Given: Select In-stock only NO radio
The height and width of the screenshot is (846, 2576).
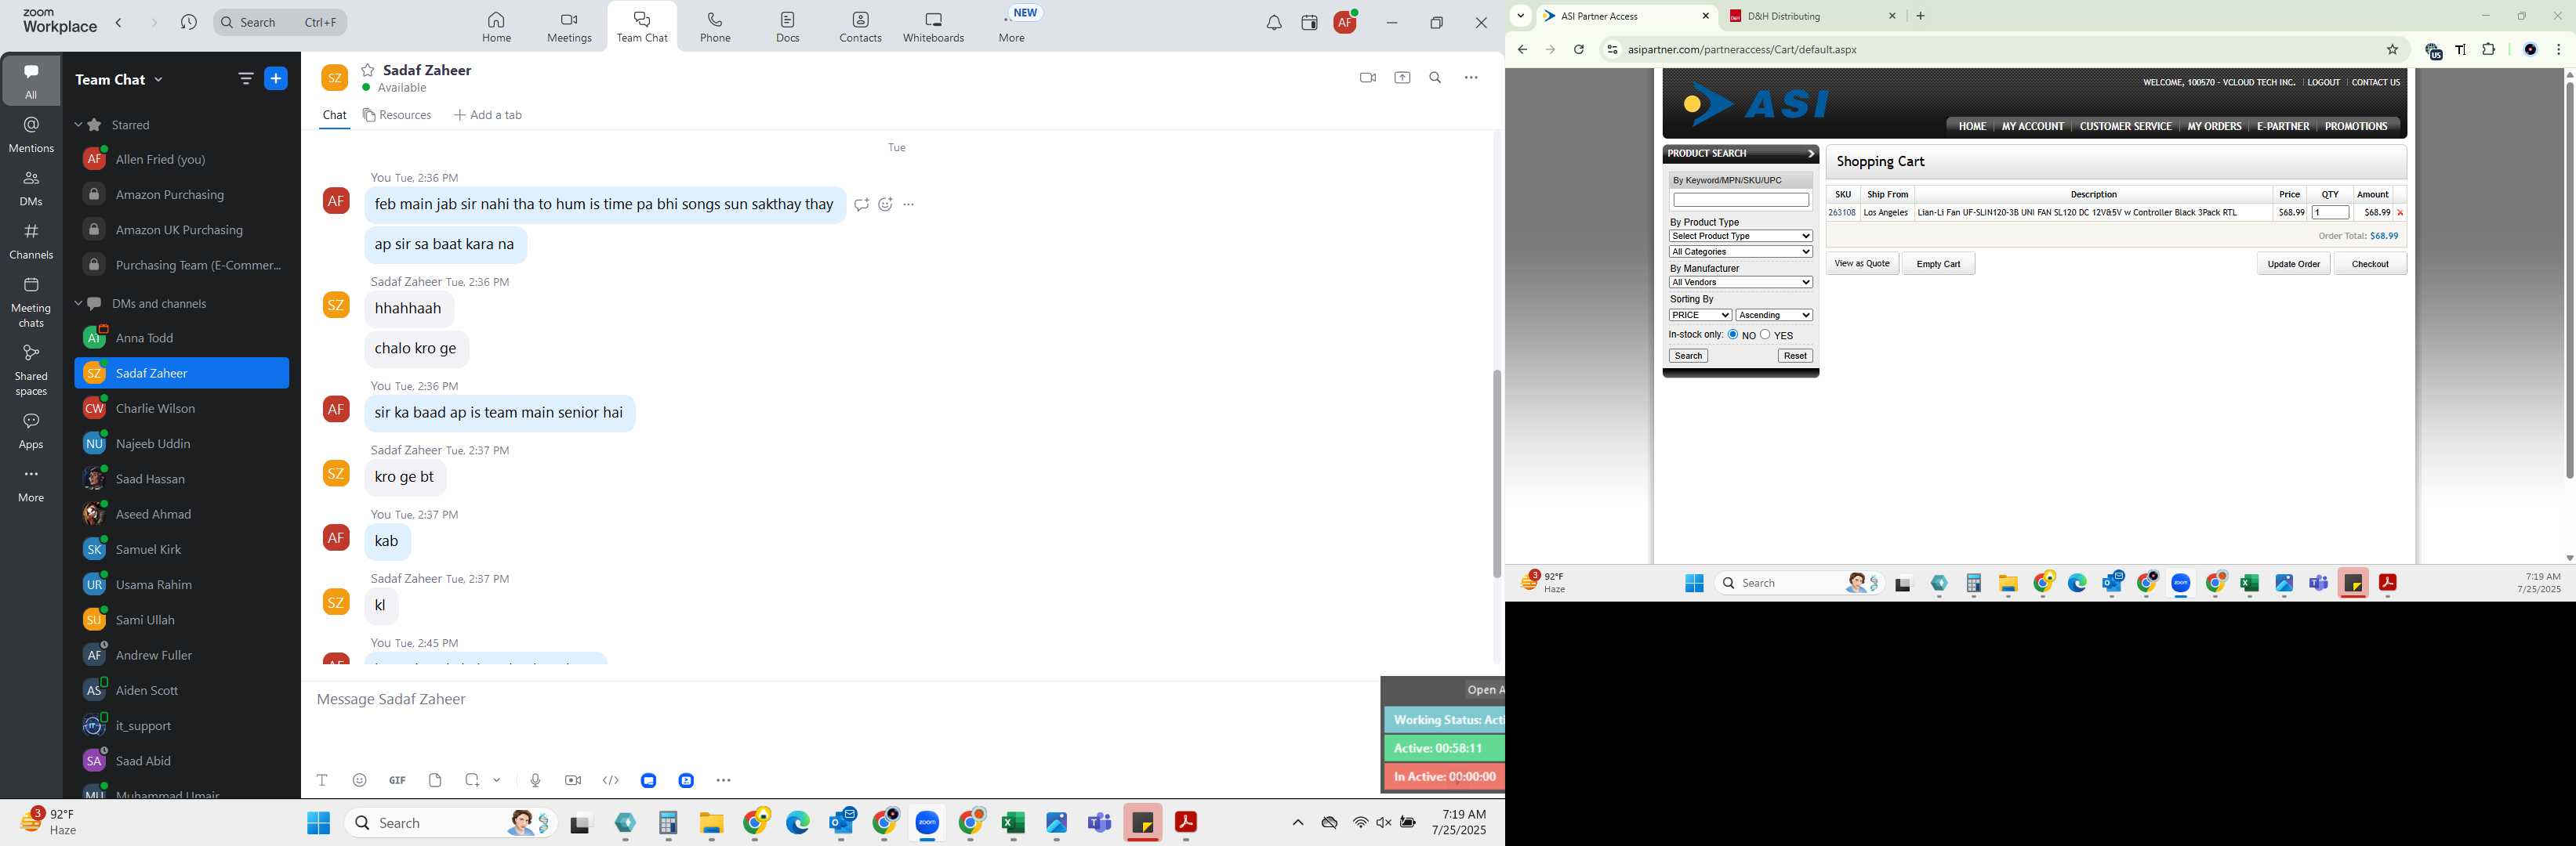Looking at the screenshot, I should coord(1733,334).
